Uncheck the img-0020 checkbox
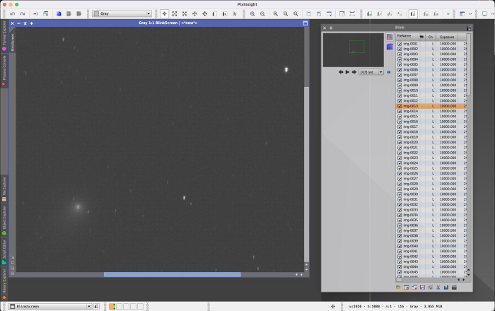 pyautogui.click(x=400, y=142)
